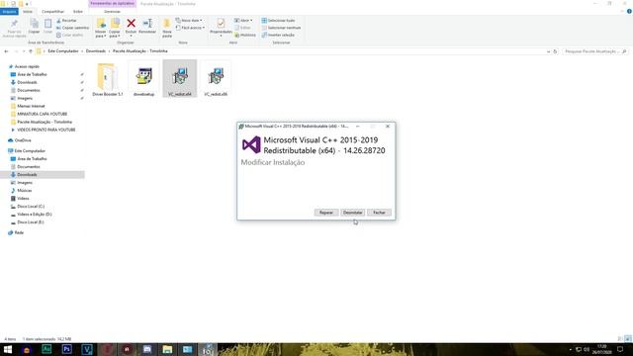The image size is (633, 356).
Task: Select Vídeos e Edição (D:) drive
Action: pyautogui.click(x=34, y=214)
